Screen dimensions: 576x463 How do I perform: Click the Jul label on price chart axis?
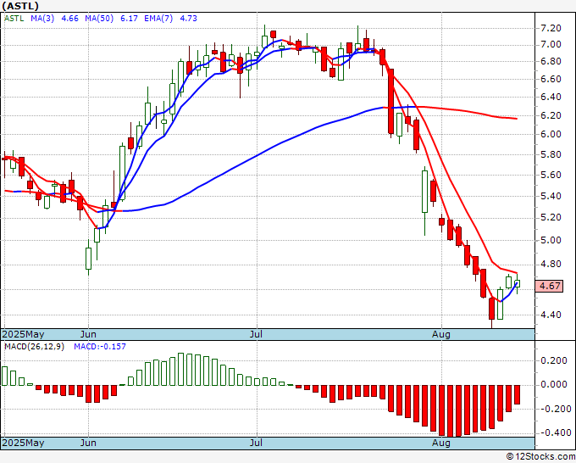[256, 334]
